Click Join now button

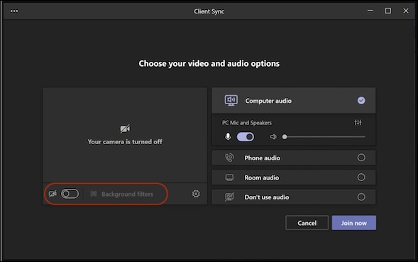coord(354,223)
